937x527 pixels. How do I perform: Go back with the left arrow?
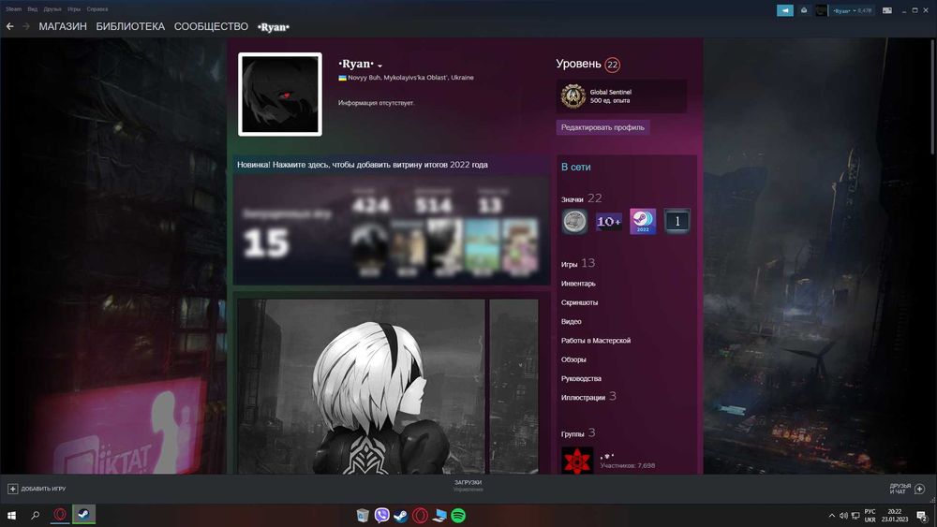click(x=9, y=26)
